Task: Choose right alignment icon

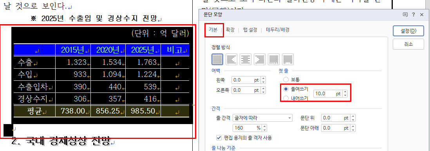Action: [x=259, y=59]
